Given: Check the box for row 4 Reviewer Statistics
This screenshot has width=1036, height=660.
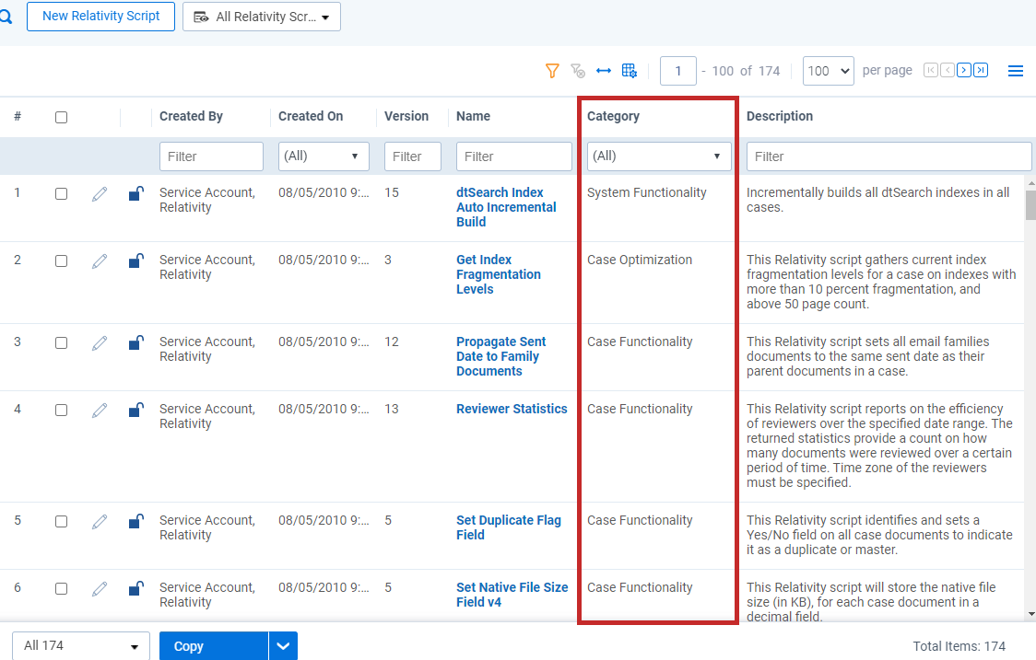Looking at the screenshot, I should click(x=62, y=411).
